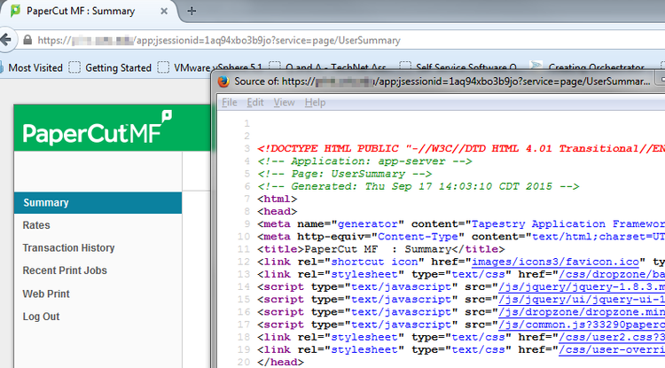This screenshot has width=665, height=368.
Task: Open the Self Service Software bookmark
Action: 458,67
